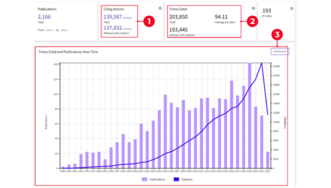Click the Download button above the chart
Screen dimensions: 331x188
tap(280, 51)
